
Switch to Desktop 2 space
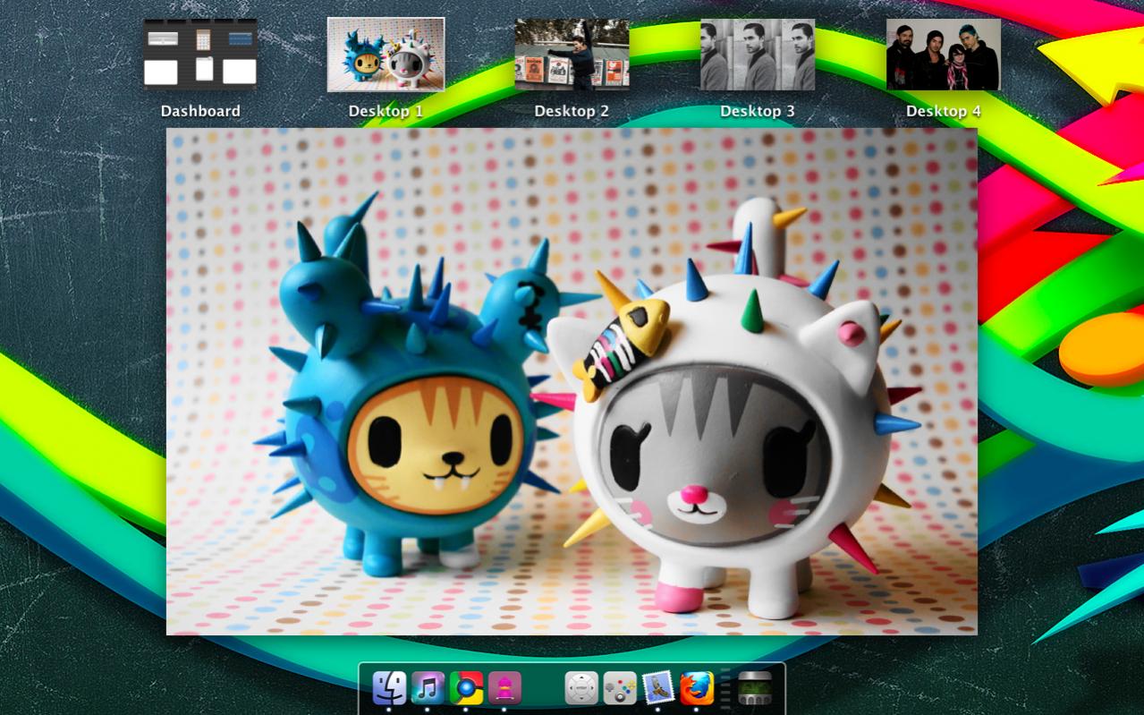pyautogui.click(x=572, y=54)
